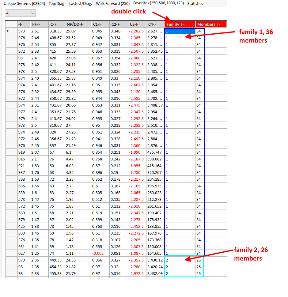This screenshot has height=297, width=288.
Task: Sort by the PF-F column header
Action: tap(39, 24)
